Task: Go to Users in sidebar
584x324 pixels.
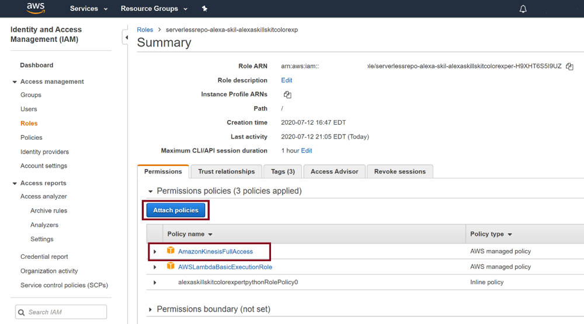Action: 29,109
